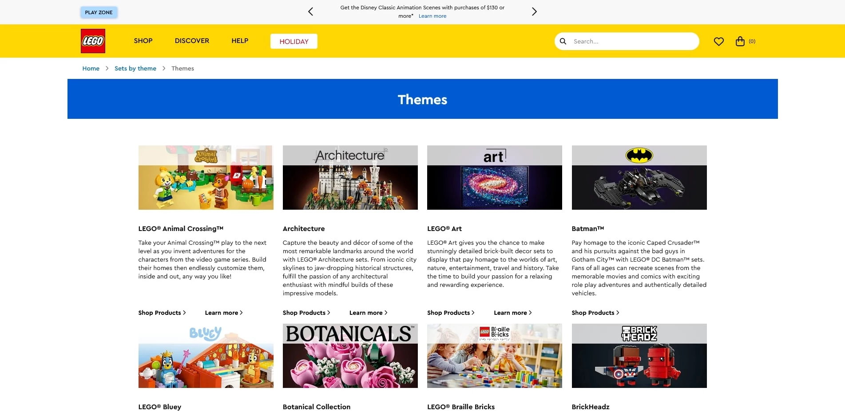The height and width of the screenshot is (411, 845).
Task: Click the PLAY ZONE button
Action: 99,12
